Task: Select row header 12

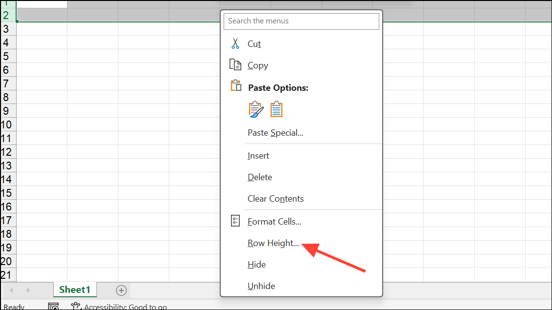Action: click(x=8, y=152)
